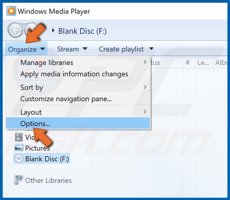The height and width of the screenshot is (200, 230).
Task: Click the Windows Media Player app icon
Action: point(11,11)
